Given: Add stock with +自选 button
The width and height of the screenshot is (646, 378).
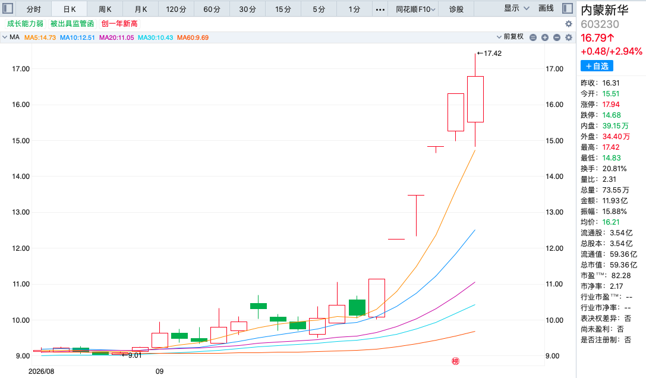Looking at the screenshot, I should 597,66.
